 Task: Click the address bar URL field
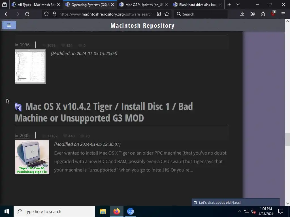point(106,14)
